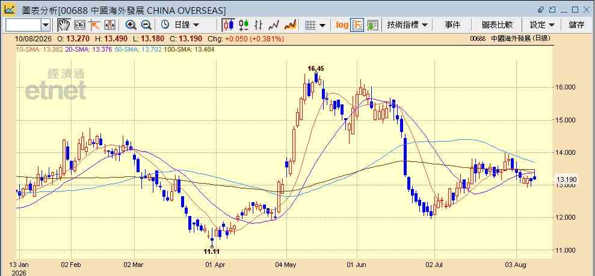This screenshot has width=595, height=276.
Task: Click the 11.11 low price marker
Action: pos(212,251)
